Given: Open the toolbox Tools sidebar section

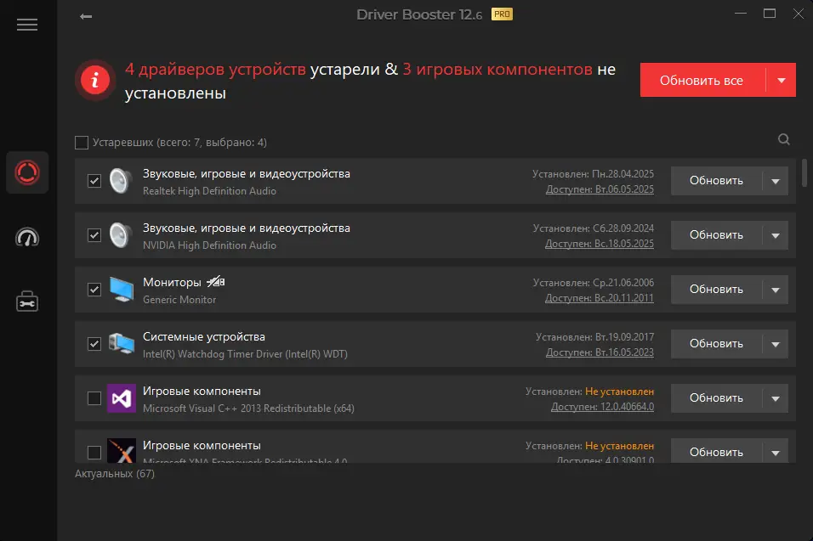Looking at the screenshot, I should point(27,301).
